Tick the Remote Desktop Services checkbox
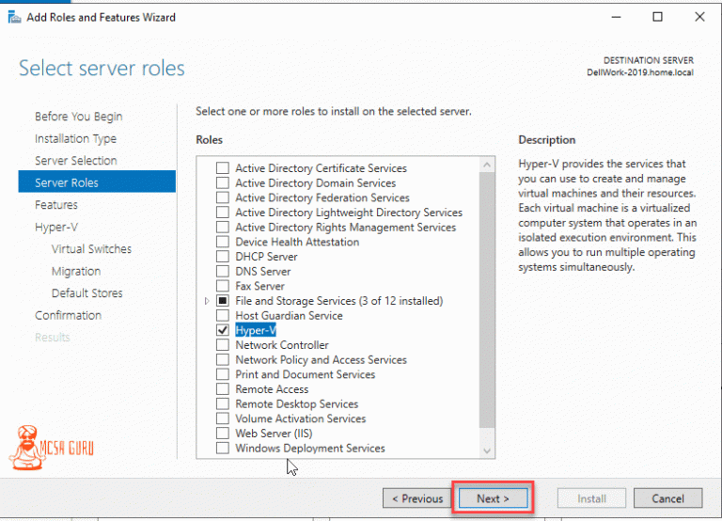This screenshot has height=521, width=722. coord(223,404)
